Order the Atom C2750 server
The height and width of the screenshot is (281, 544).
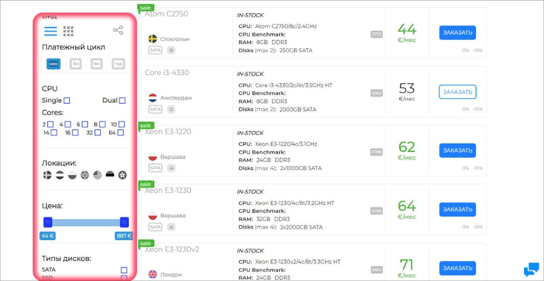click(458, 33)
